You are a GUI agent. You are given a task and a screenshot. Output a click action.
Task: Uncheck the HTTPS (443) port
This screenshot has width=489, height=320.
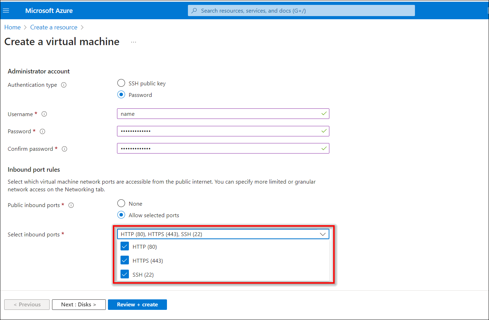coord(125,261)
